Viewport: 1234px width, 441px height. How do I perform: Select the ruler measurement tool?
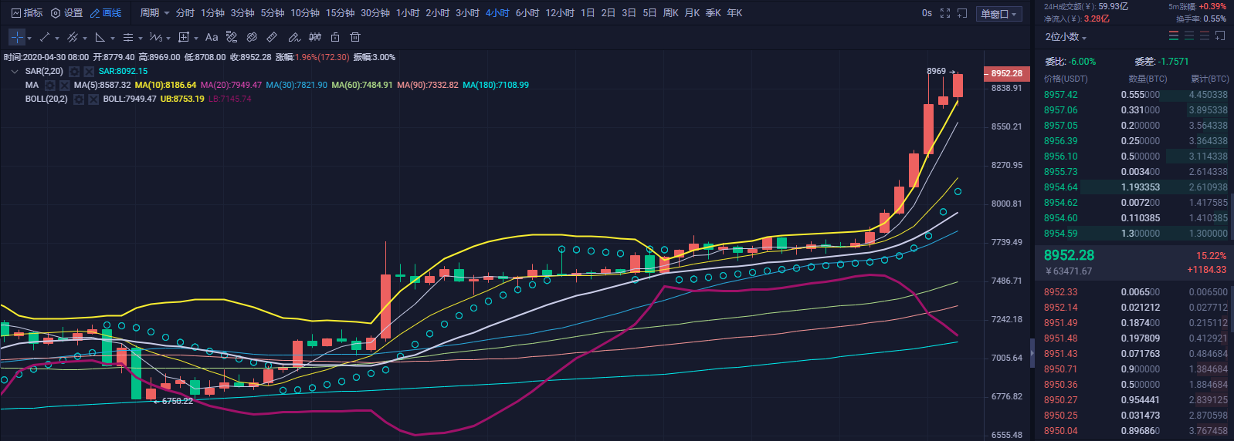pyautogui.click(x=272, y=37)
